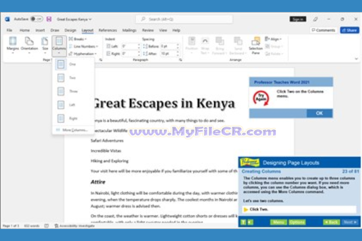Click OK in Professor Teaches dialog
The height and width of the screenshot is (241, 362).
coord(320,113)
